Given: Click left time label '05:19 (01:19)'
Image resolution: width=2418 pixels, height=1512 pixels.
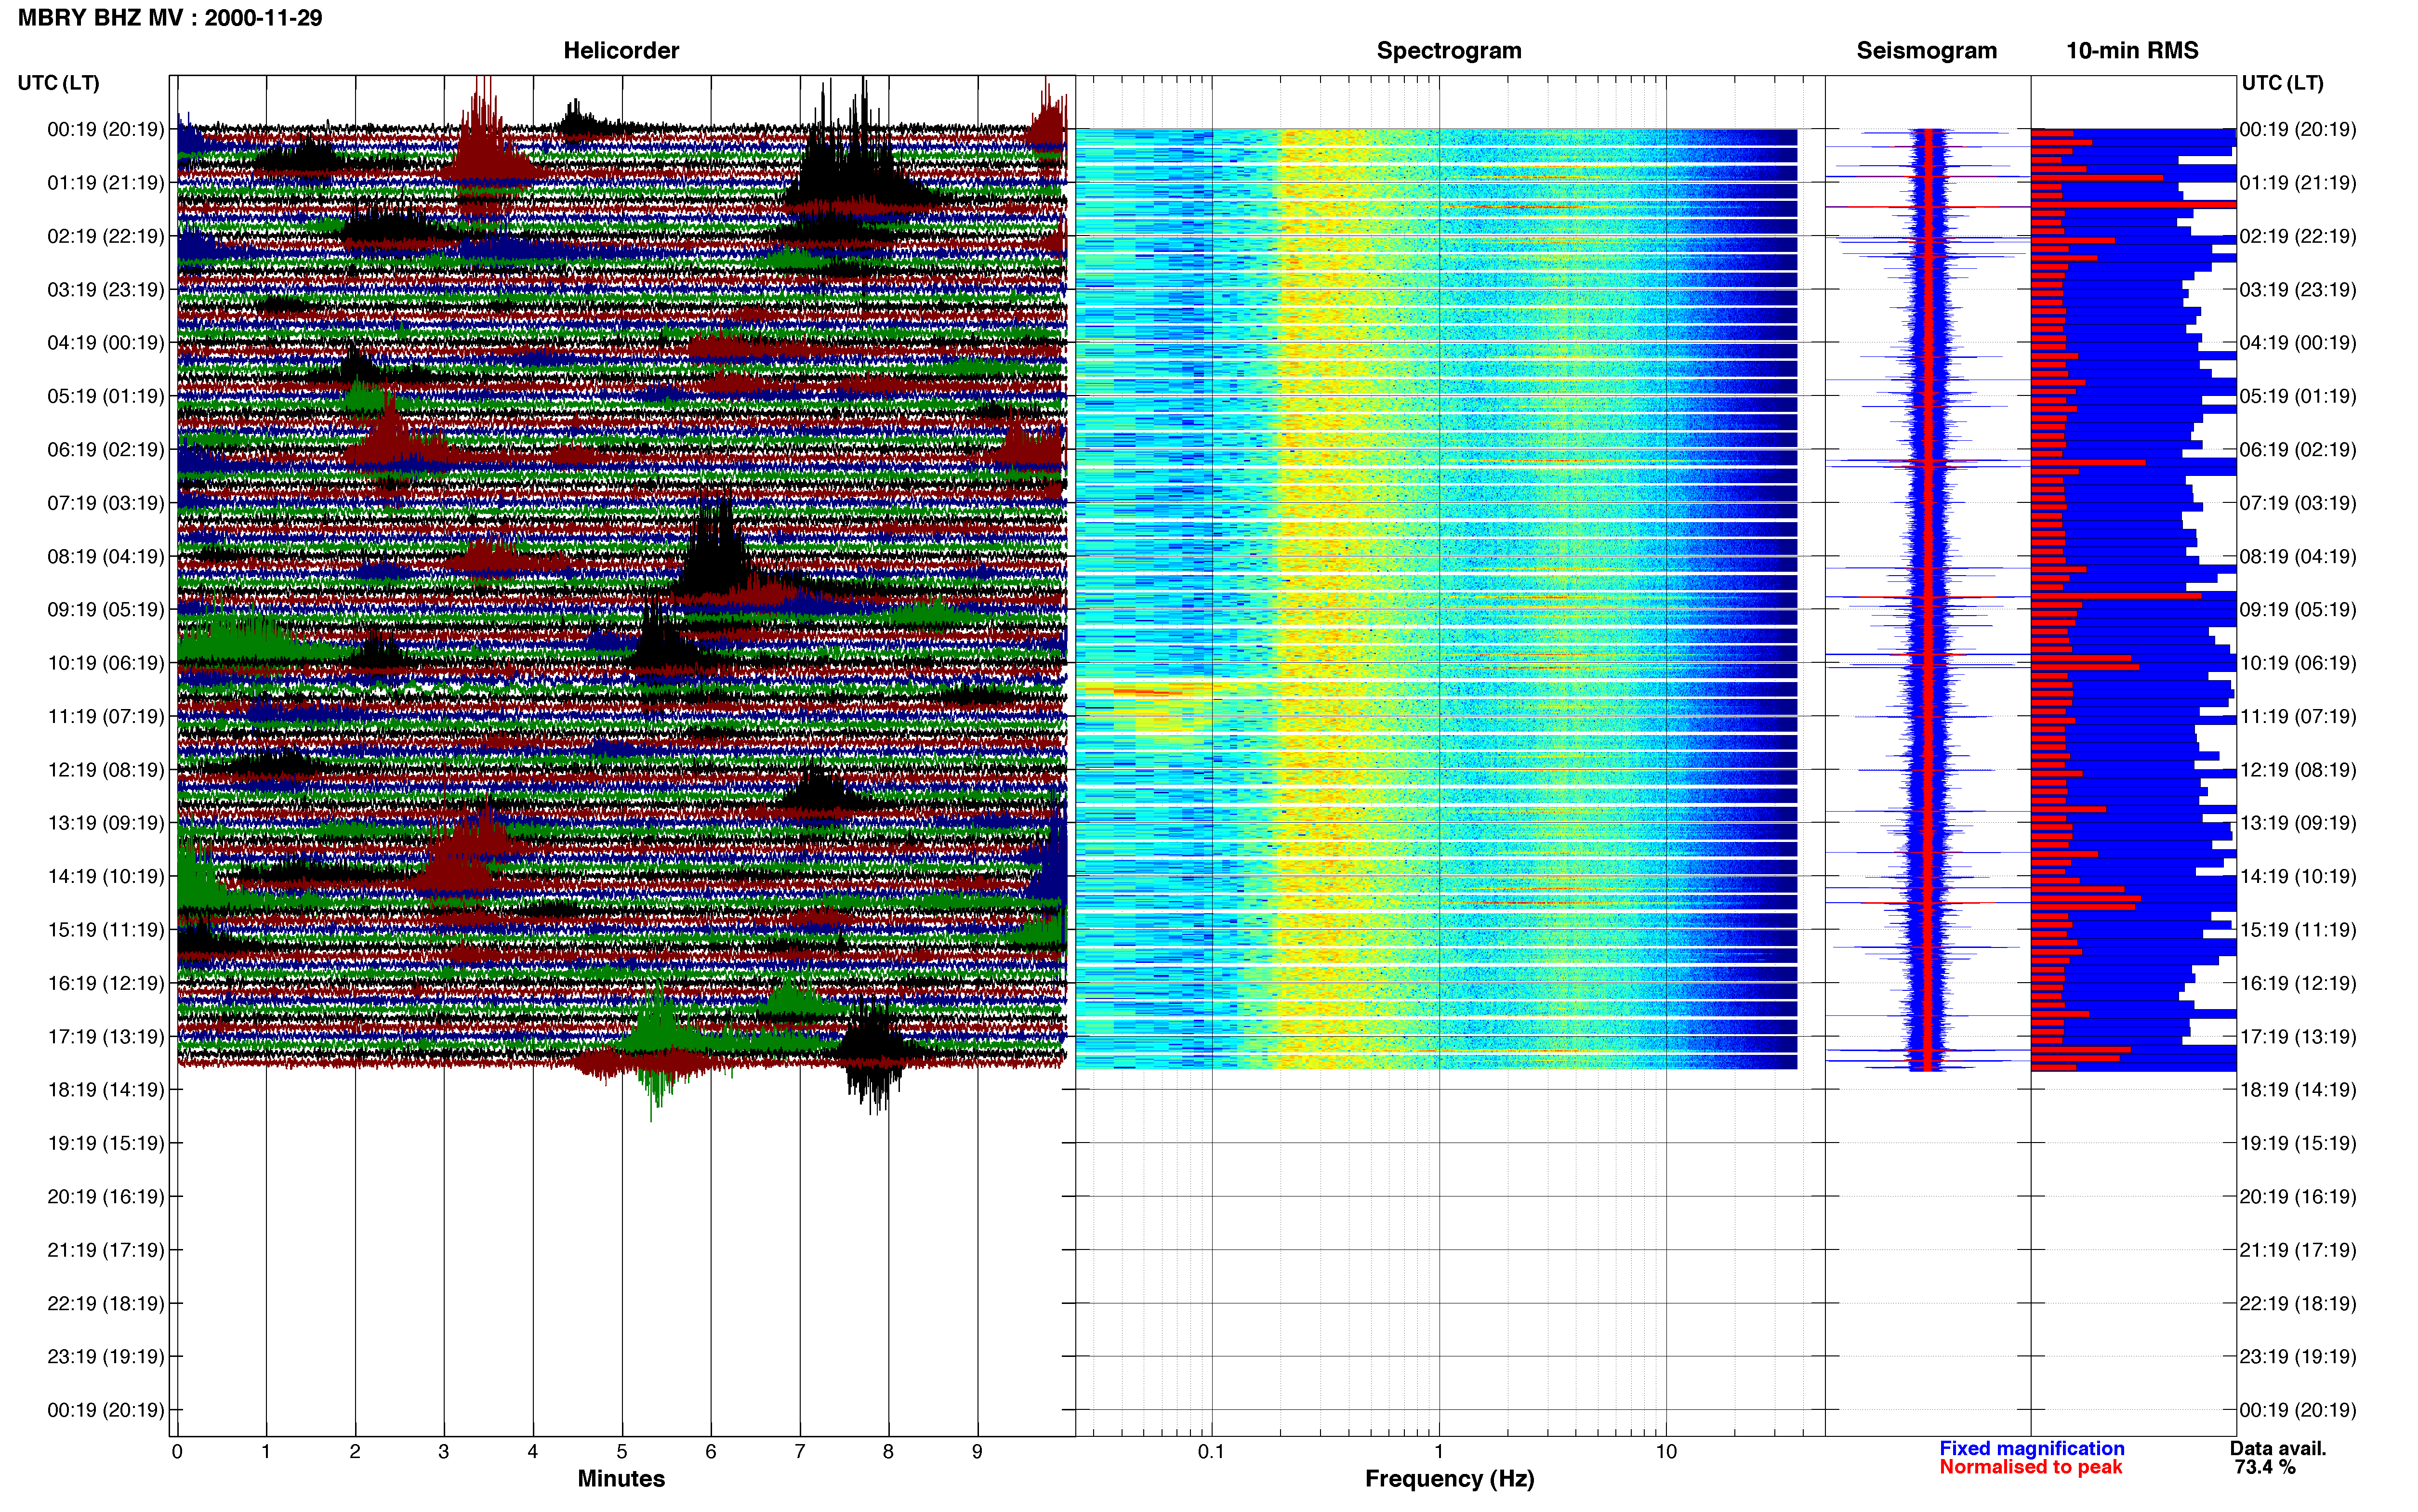Looking at the screenshot, I should 106,396.
